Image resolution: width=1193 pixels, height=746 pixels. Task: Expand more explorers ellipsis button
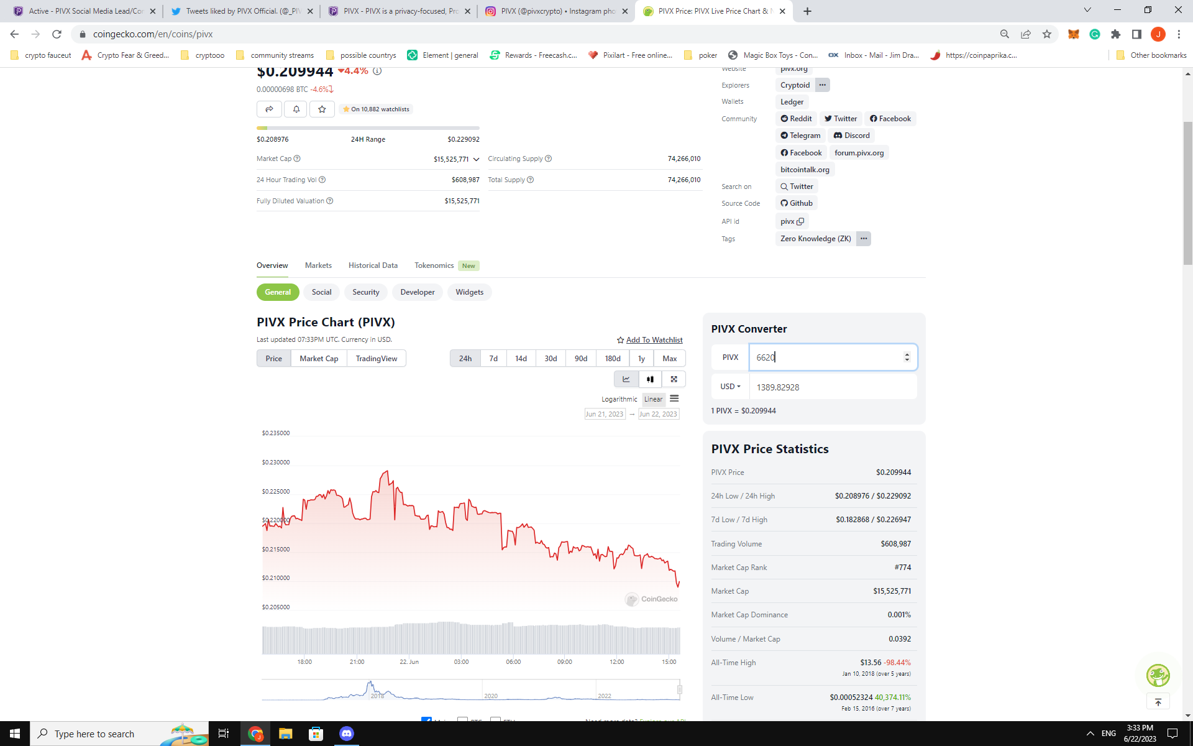pyautogui.click(x=822, y=85)
